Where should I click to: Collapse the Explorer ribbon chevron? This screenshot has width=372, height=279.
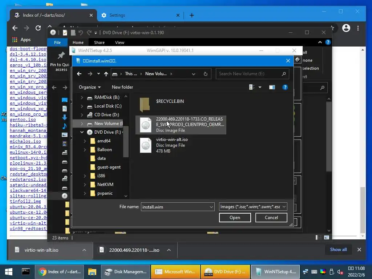320,42
